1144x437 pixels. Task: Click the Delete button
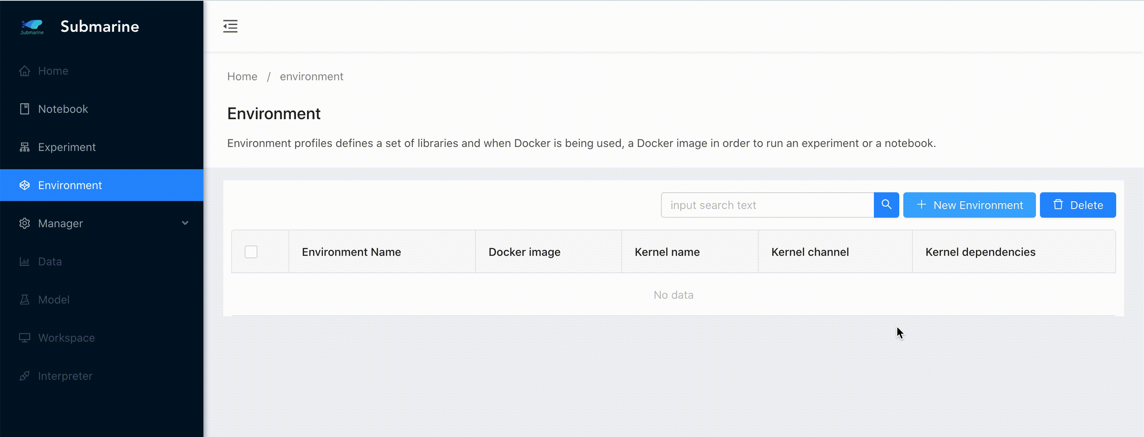[1077, 205]
